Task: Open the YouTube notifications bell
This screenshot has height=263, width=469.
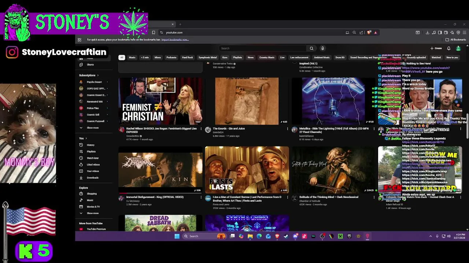Action: point(448,48)
